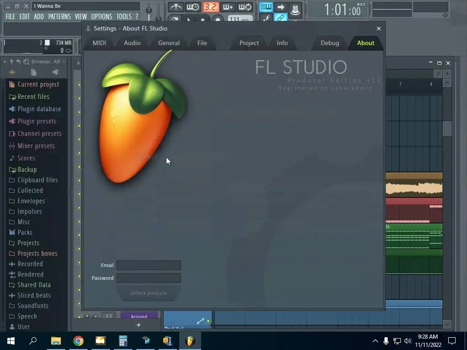
Task: Click bar 7 on playlist timeline
Action: pyautogui.click(x=400, y=84)
